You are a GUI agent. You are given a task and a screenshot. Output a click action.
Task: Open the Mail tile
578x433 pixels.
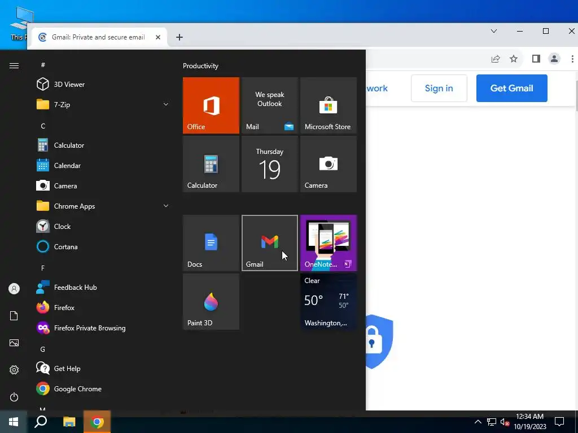point(269,105)
